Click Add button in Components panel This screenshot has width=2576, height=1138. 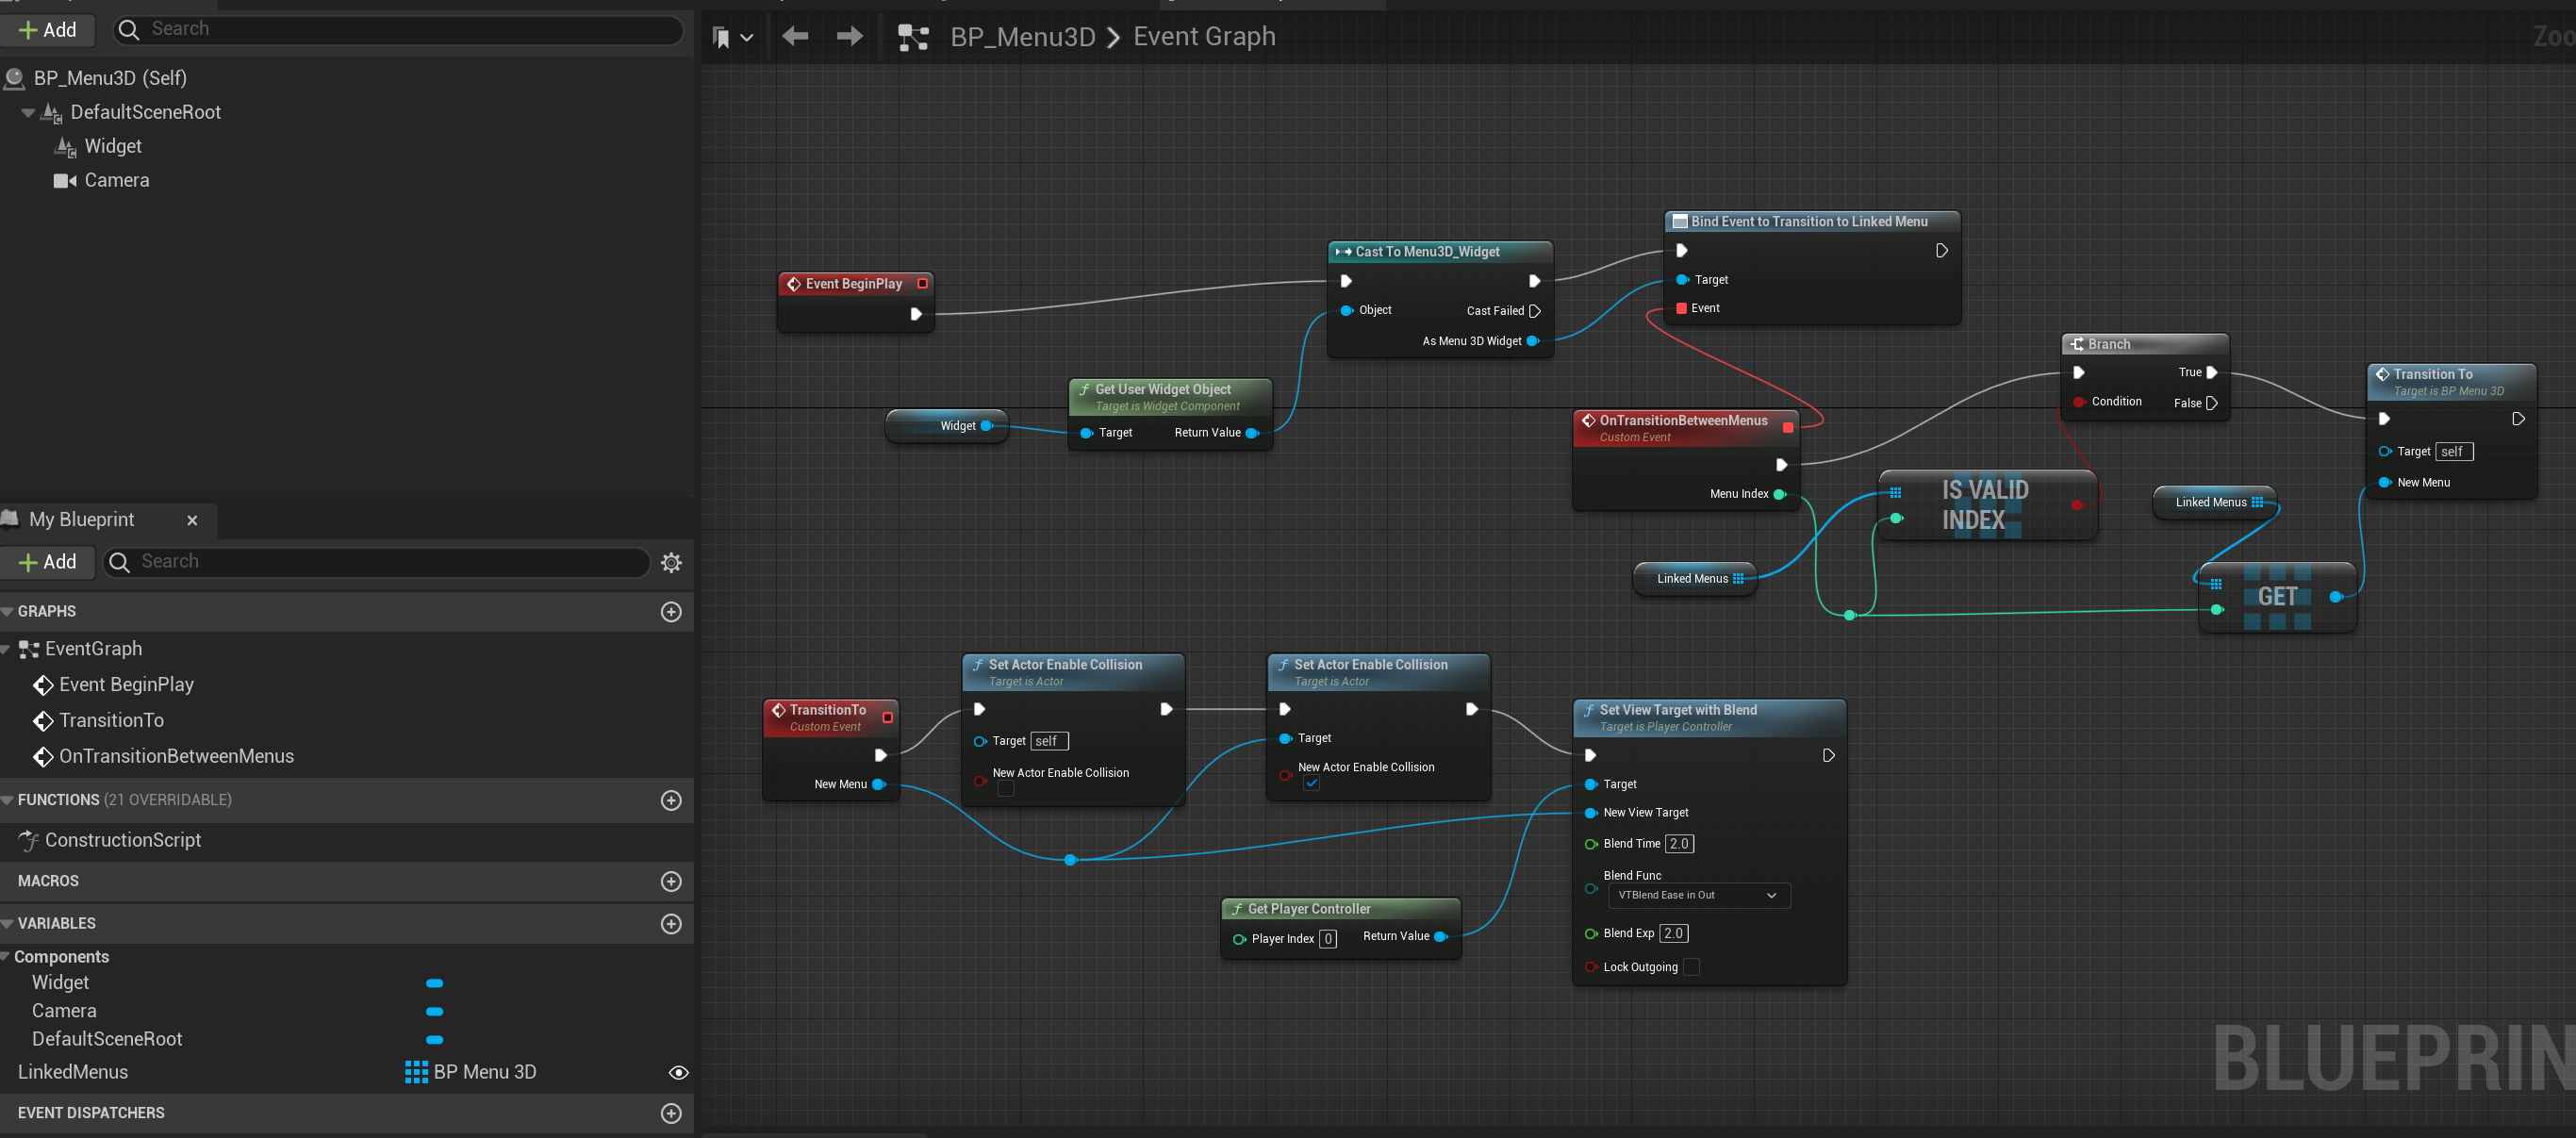click(47, 30)
